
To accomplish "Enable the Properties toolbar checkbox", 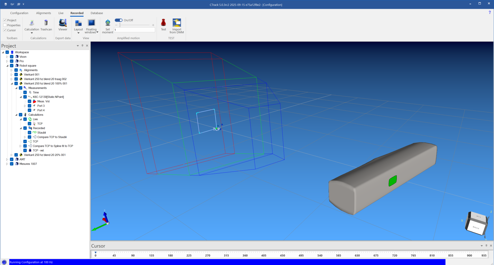I will (5, 25).
